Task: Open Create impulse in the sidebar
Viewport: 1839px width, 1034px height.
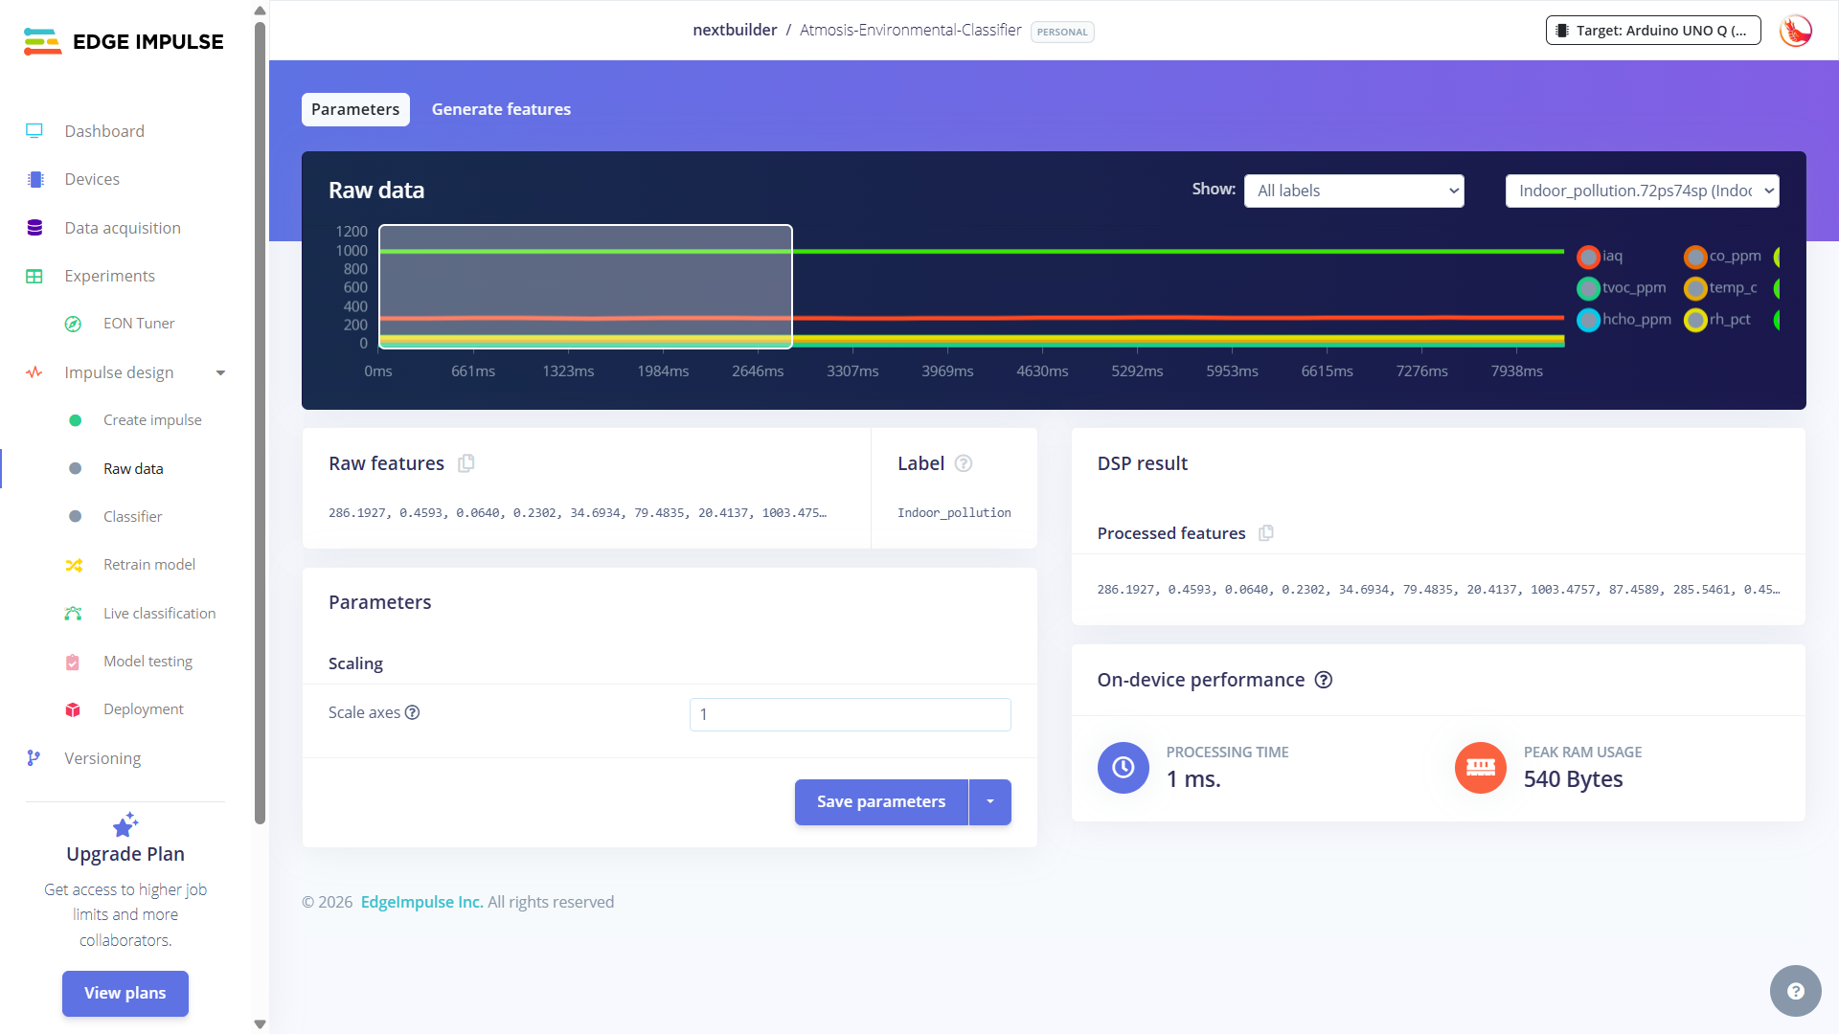Action: 152,420
